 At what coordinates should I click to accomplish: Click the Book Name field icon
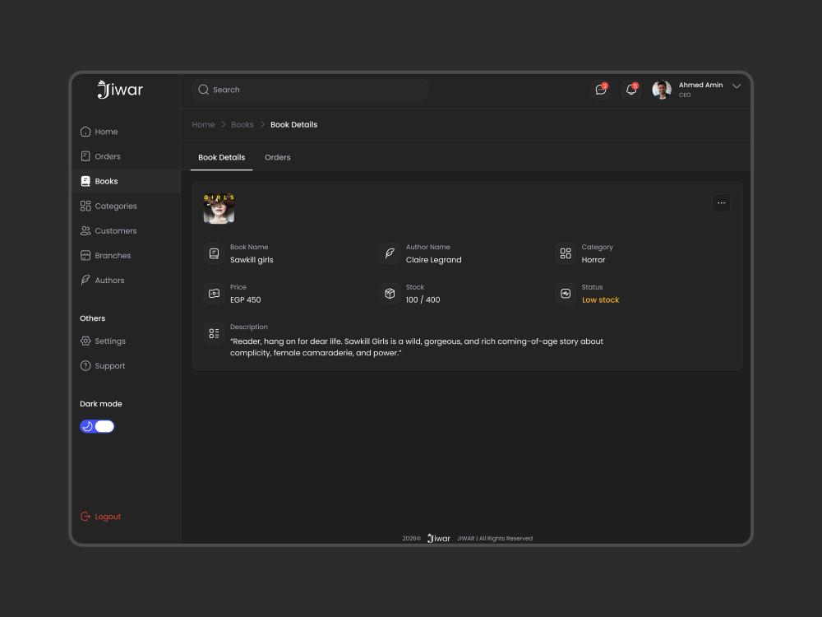214,253
